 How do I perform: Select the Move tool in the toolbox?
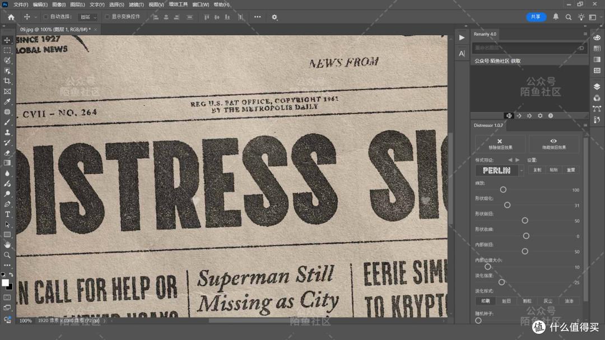coord(7,40)
